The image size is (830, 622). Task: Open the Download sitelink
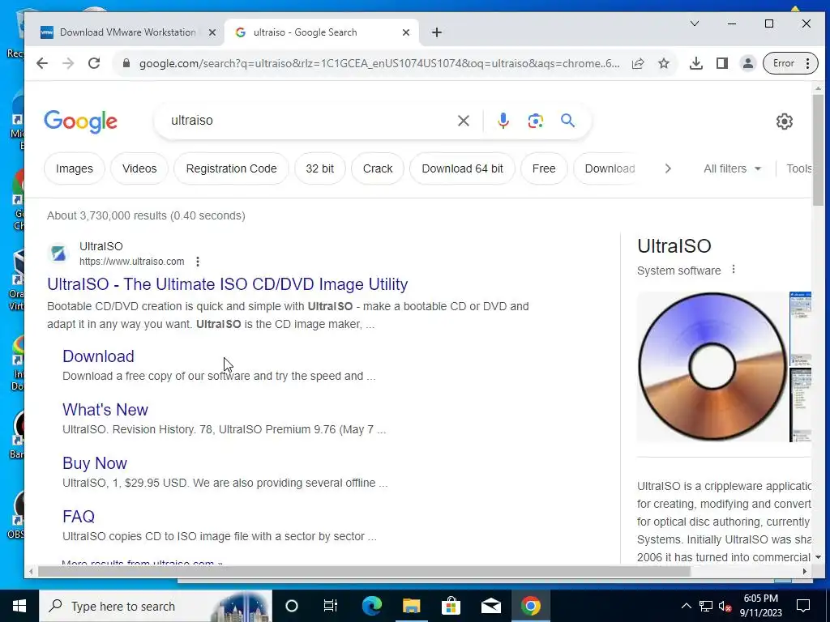pyautogui.click(x=98, y=356)
